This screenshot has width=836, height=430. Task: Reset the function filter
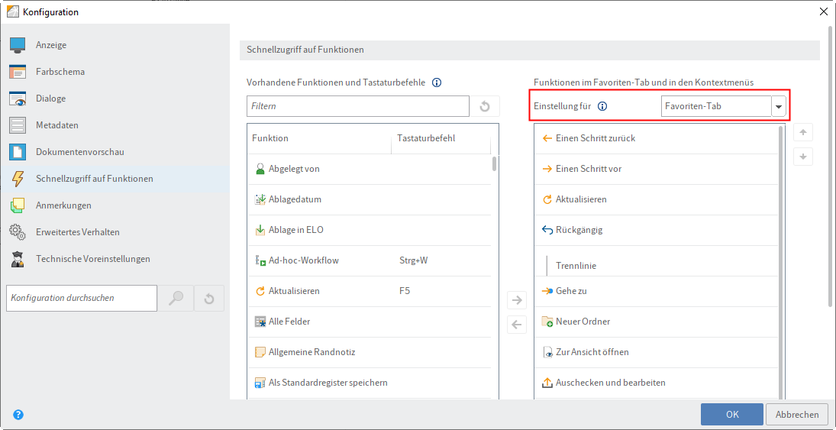point(485,106)
